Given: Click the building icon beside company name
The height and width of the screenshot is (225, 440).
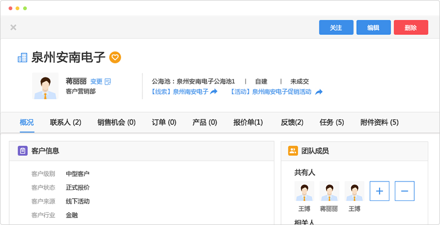Looking at the screenshot, I should (23, 57).
